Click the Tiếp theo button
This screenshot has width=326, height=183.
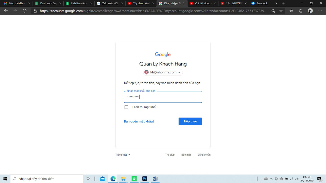[190, 121]
